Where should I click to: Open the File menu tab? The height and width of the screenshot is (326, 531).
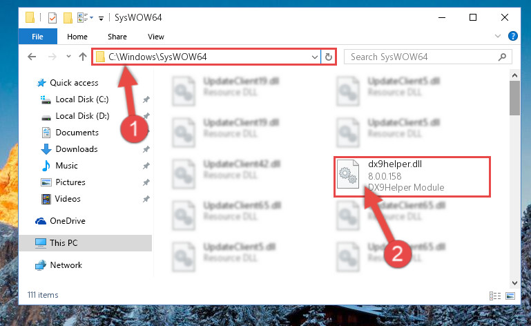coord(37,36)
